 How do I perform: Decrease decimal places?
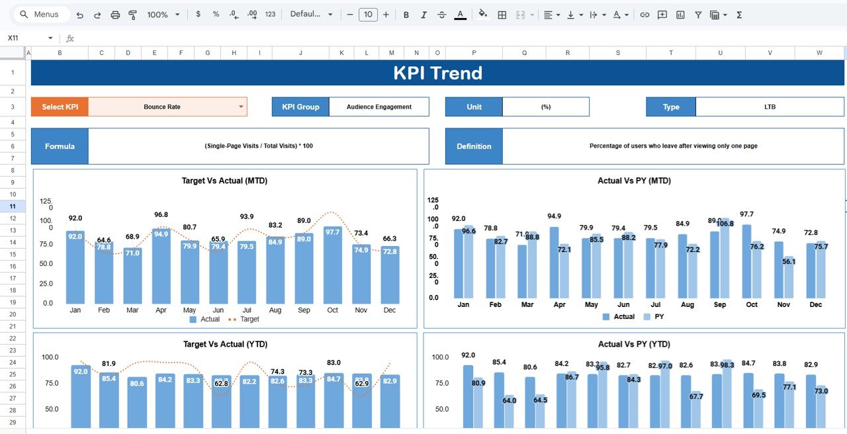233,14
